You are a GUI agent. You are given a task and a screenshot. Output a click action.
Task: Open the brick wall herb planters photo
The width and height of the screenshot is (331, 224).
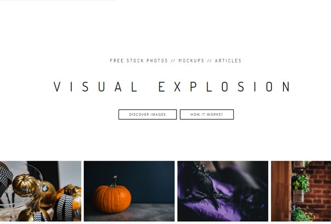301,191
